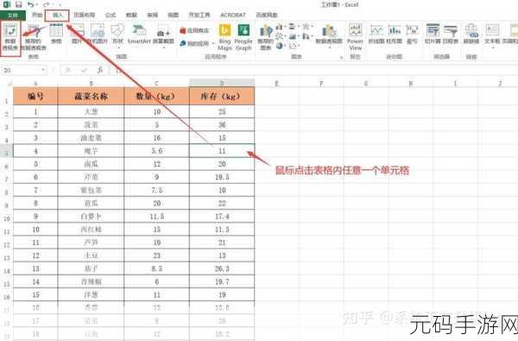Viewport: 518px width, 341px height.
Task: Select the cell containing 26.3
Action: coord(222,268)
